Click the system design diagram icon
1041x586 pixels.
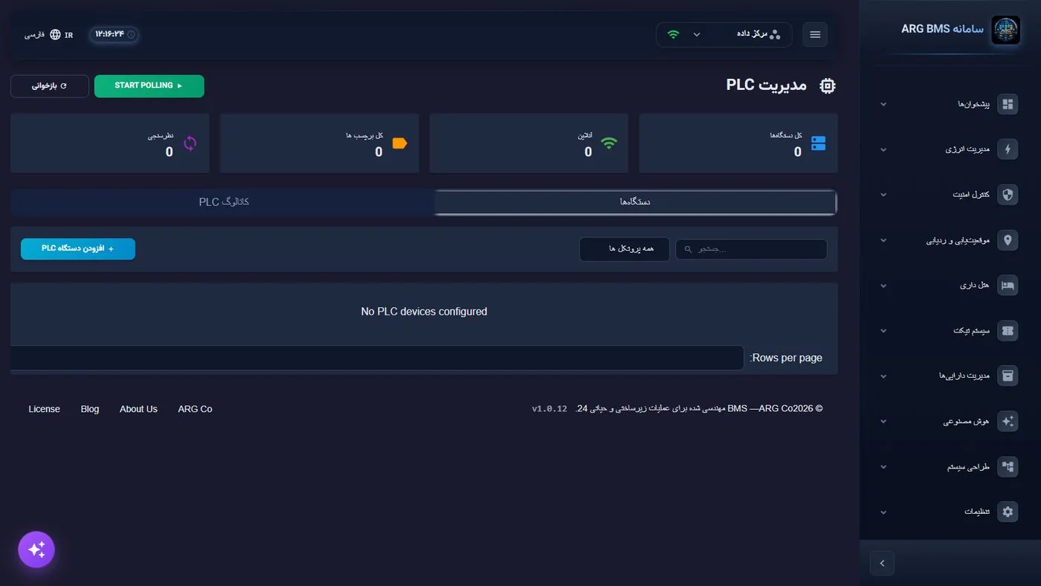pyautogui.click(x=1008, y=467)
